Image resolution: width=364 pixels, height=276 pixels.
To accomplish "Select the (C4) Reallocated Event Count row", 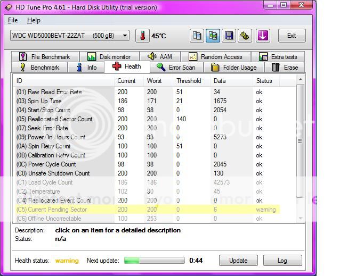I will [x=148, y=200].
